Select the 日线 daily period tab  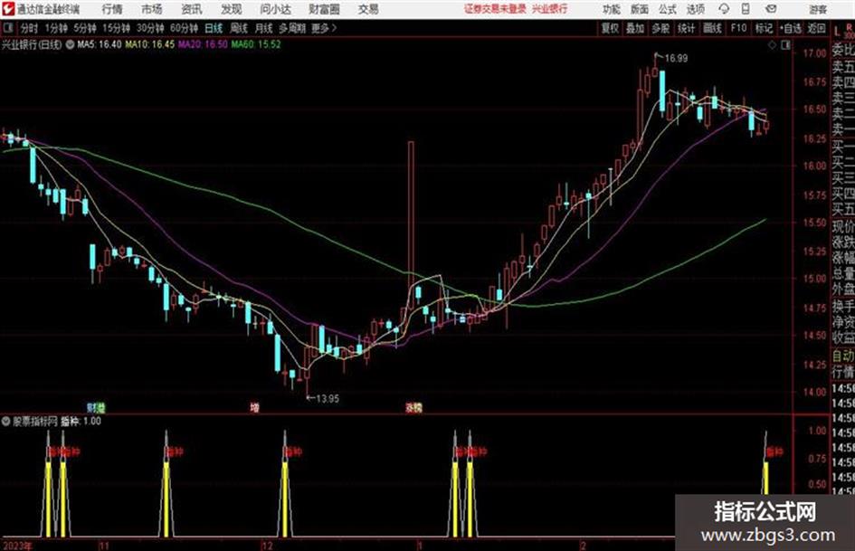(214, 28)
